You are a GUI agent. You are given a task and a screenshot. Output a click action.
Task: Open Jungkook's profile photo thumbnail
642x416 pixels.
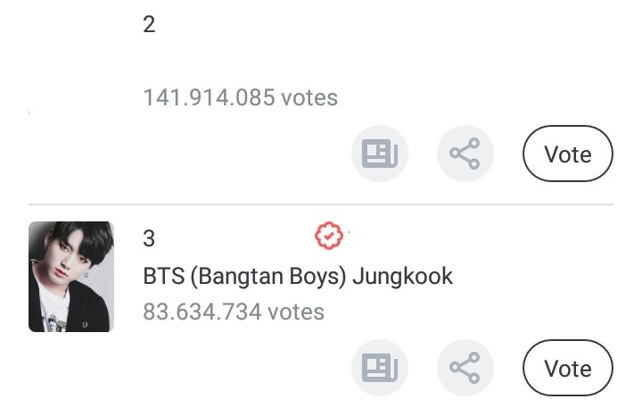click(71, 277)
